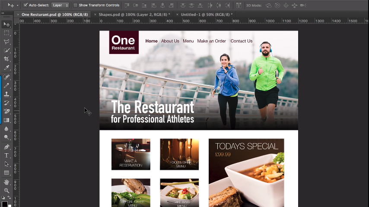This screenshot has height=207, width=369.
Task: Click Distribute Left Edges button
Action: point(210,5)
